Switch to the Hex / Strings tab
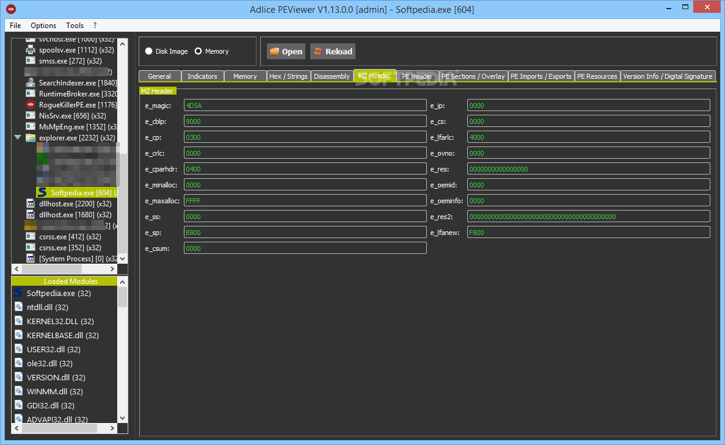The image size is (725, 445). point(288,76)
